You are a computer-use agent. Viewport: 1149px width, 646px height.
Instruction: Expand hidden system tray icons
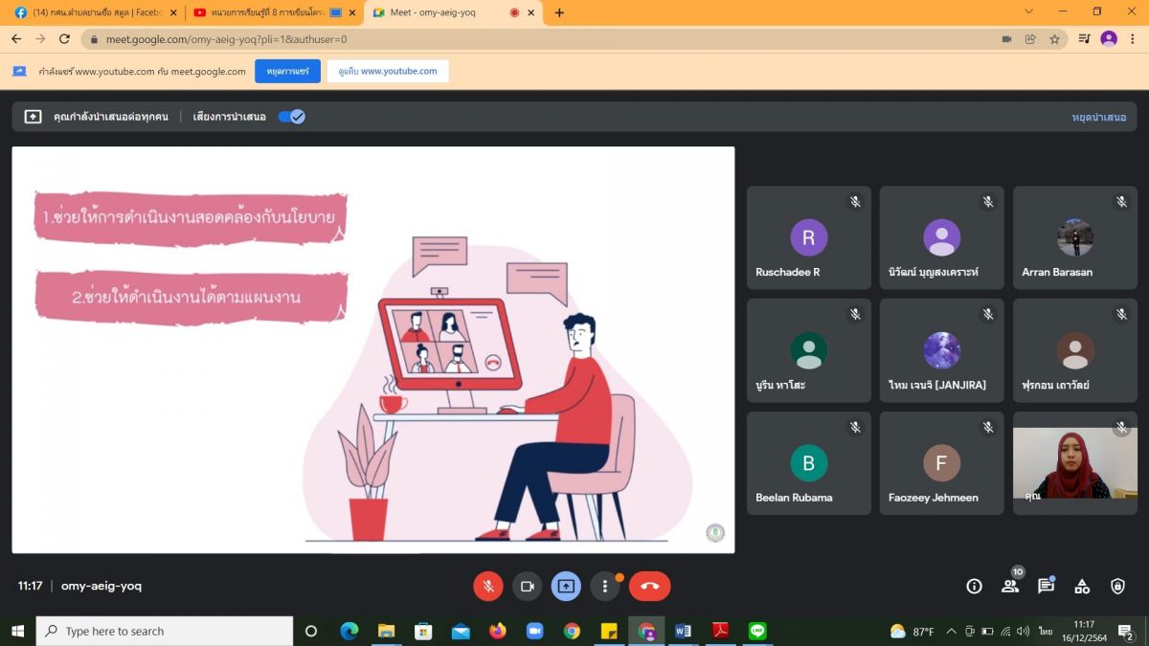click(x=951, y=632)
